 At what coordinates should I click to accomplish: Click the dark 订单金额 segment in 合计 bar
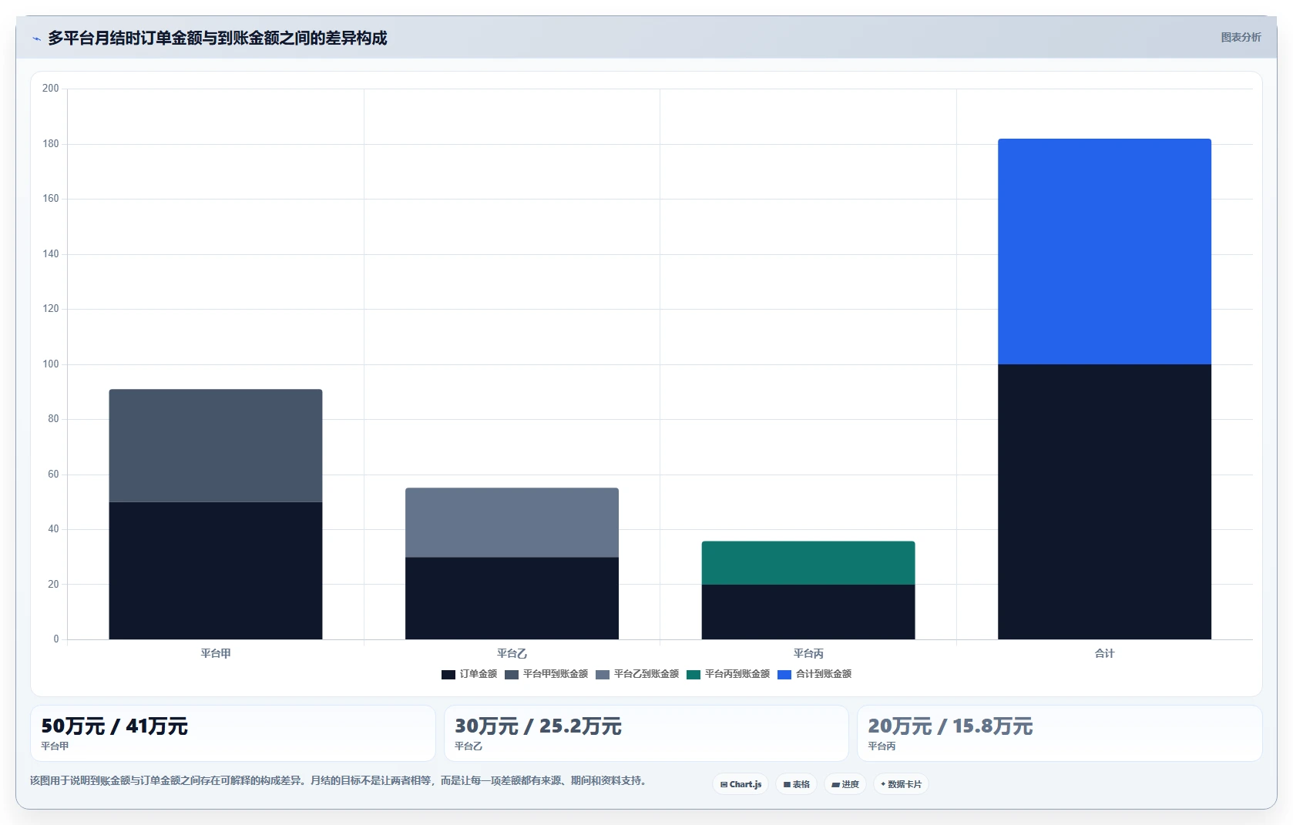(1104, 501)
